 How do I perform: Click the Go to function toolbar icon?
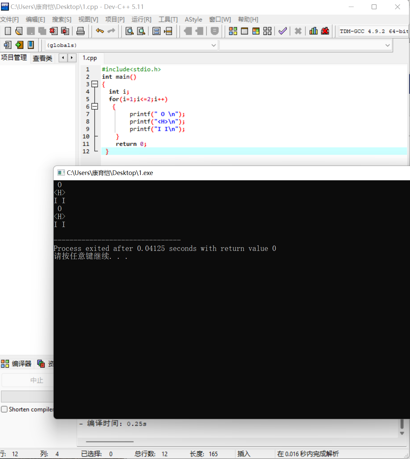coord(156,31)
